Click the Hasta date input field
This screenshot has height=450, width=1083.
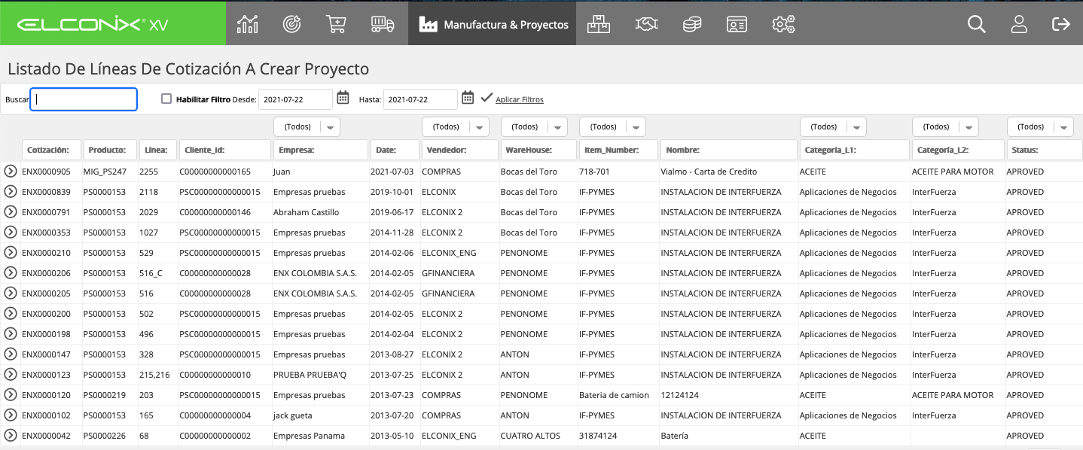click(x=420, y=99)
